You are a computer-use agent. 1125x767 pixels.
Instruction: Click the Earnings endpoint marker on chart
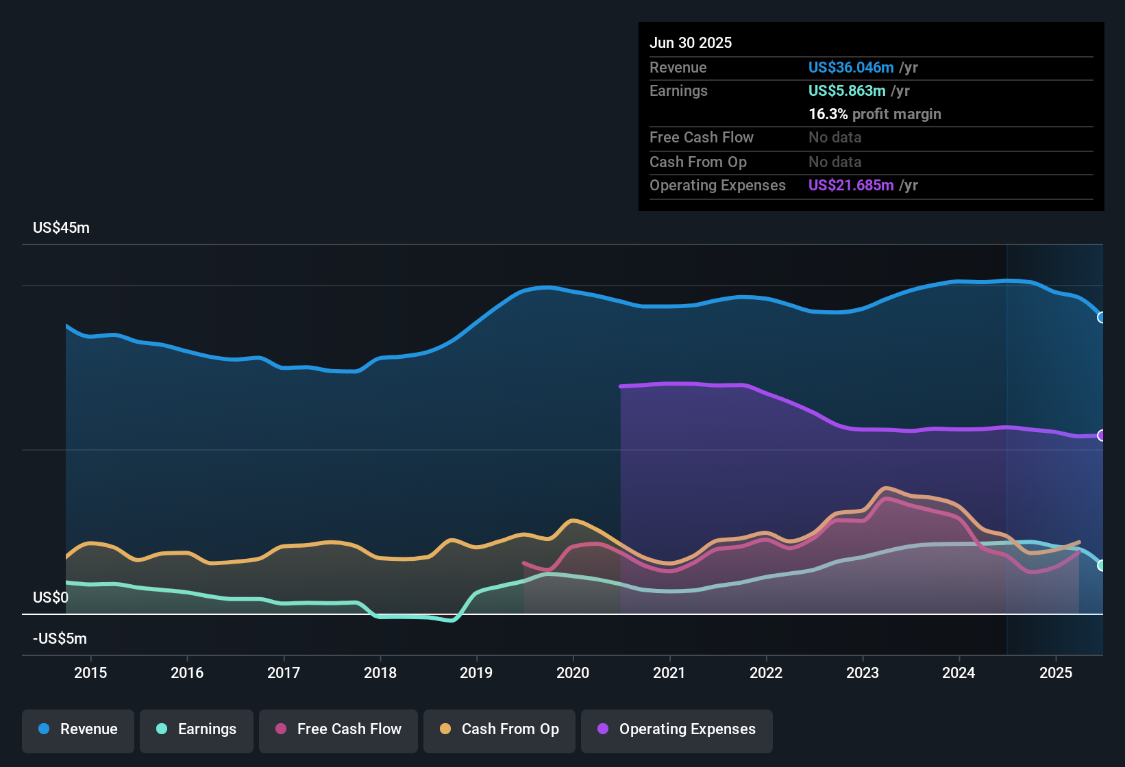1101,566
